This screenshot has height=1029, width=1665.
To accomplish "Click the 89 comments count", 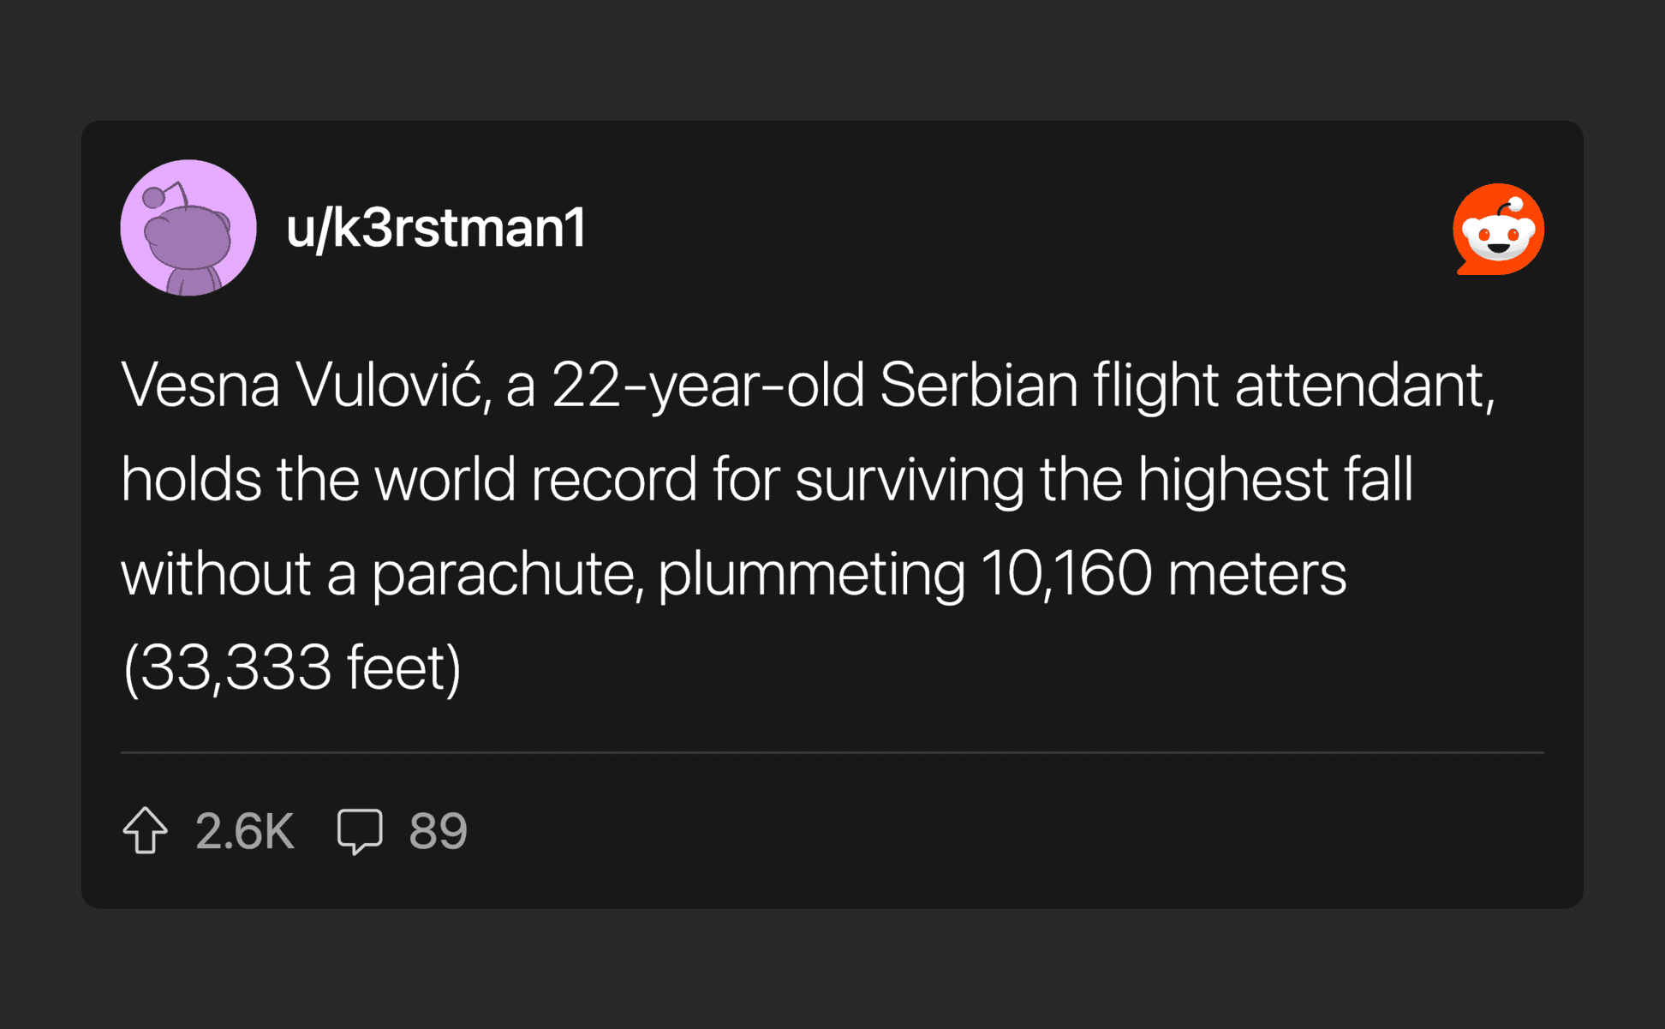I will pyautogui.click(x=438, y=831).
